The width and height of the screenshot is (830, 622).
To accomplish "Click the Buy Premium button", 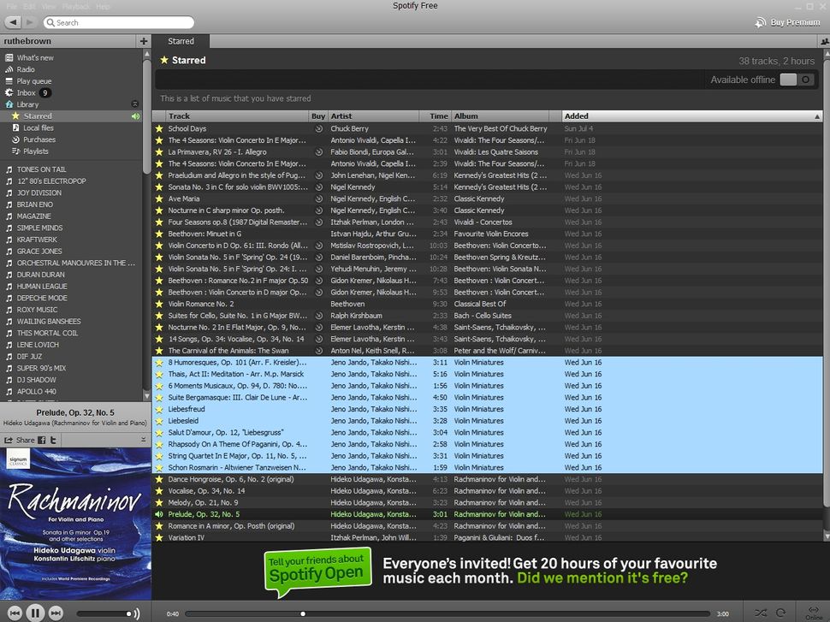I will click(x=786, y=23).
